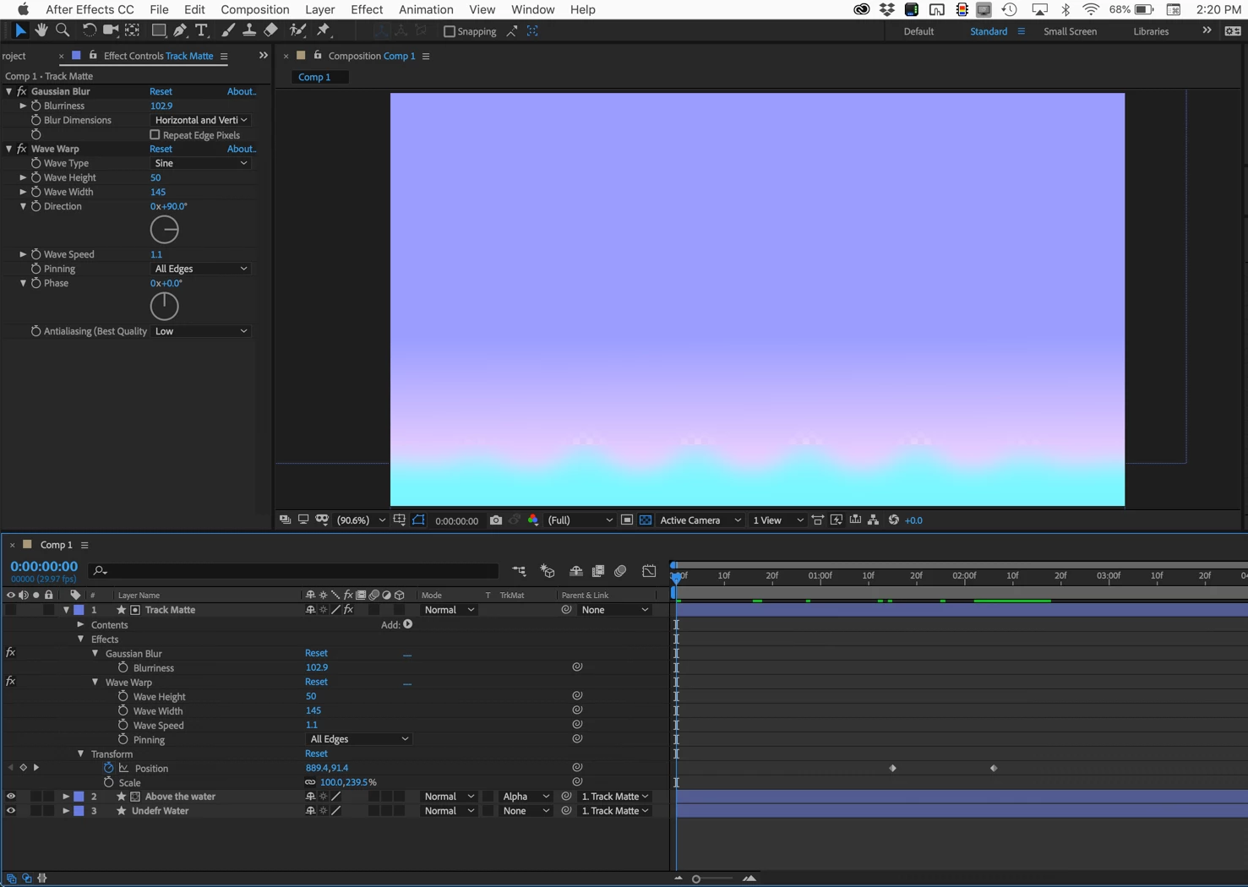This screenshot has width=1248, height=887.
Task: Select the Clone Stamp tool
Action: tap(249, 30)
